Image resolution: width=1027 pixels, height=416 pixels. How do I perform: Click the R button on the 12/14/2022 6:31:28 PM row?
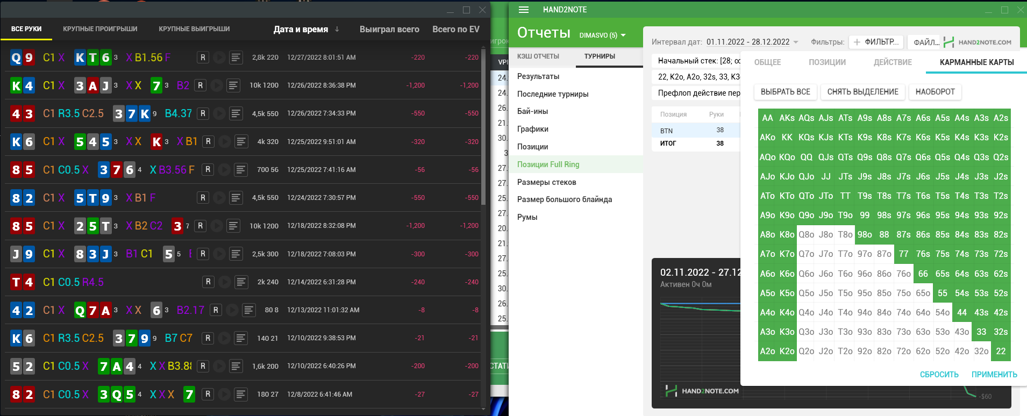click(208, 282)
